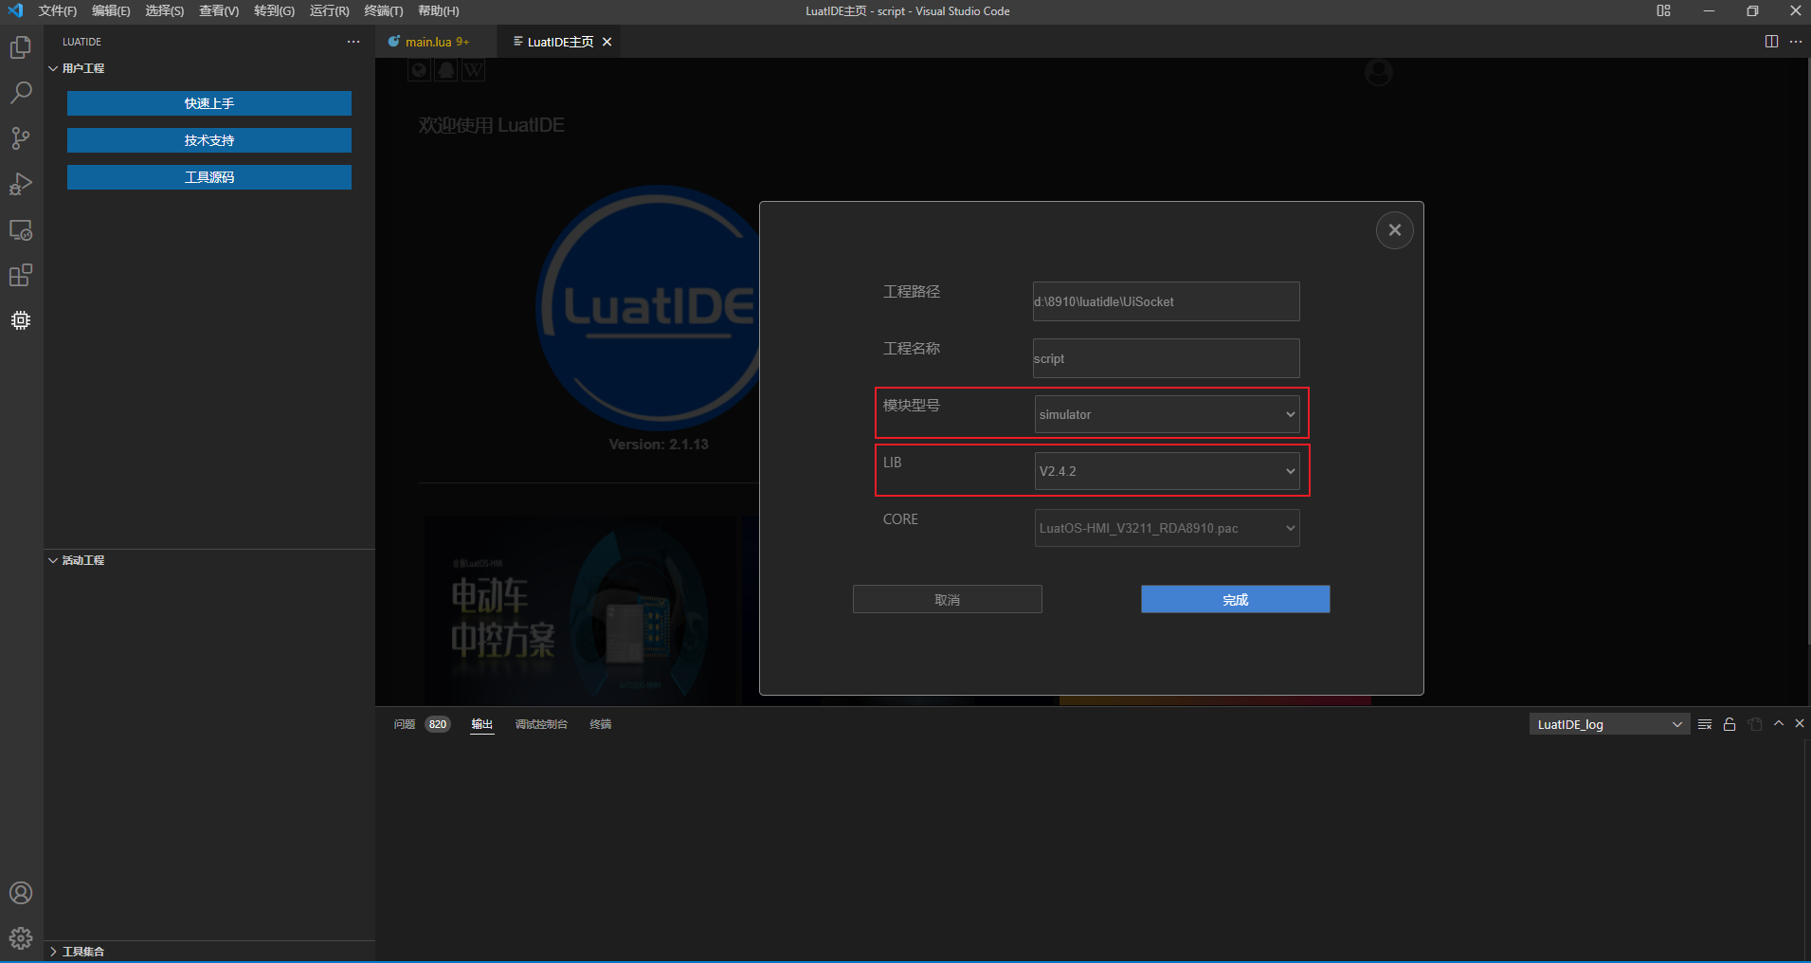The image size is (1811, 963).
Task: Switch to the LuatIDE主页 tab
Action: (x=560, y=42)
